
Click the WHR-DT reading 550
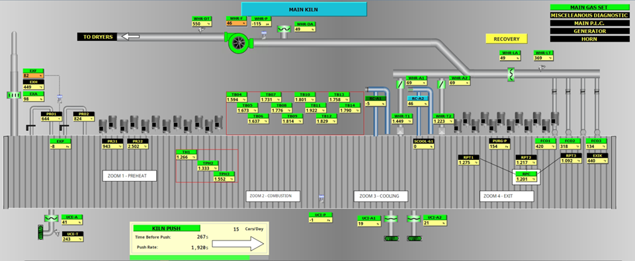coord(202,24)
